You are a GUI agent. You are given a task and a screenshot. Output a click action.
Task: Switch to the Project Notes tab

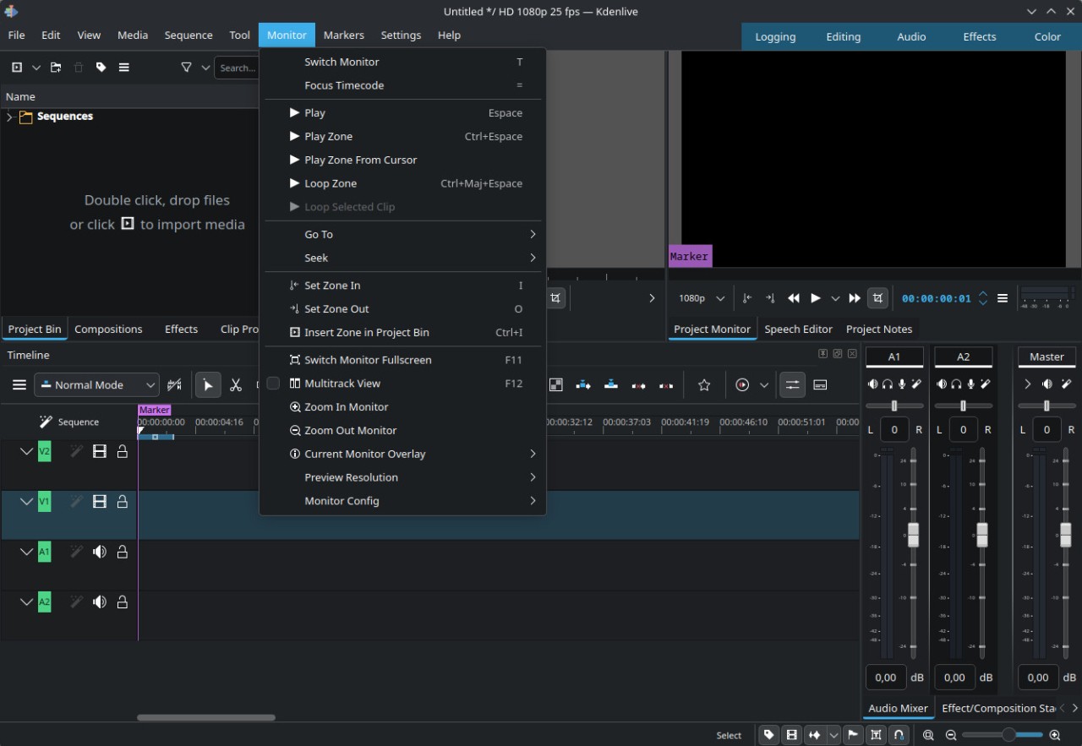tap(878, 329)
